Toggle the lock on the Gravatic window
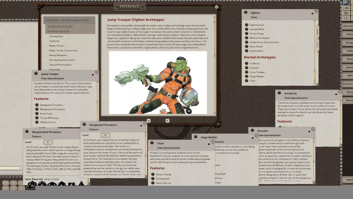353x199 pixels. (x=309, y=131)
